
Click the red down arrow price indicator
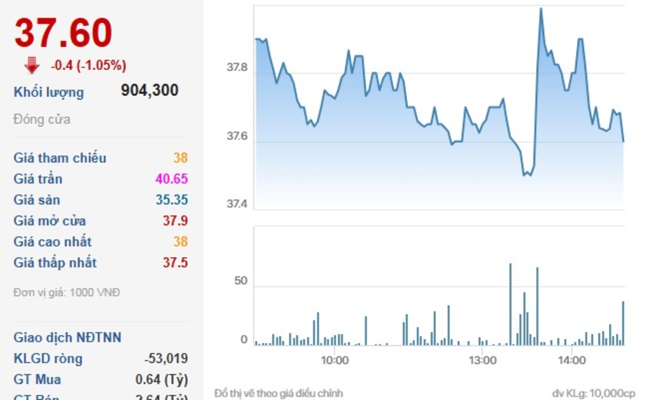32,65
